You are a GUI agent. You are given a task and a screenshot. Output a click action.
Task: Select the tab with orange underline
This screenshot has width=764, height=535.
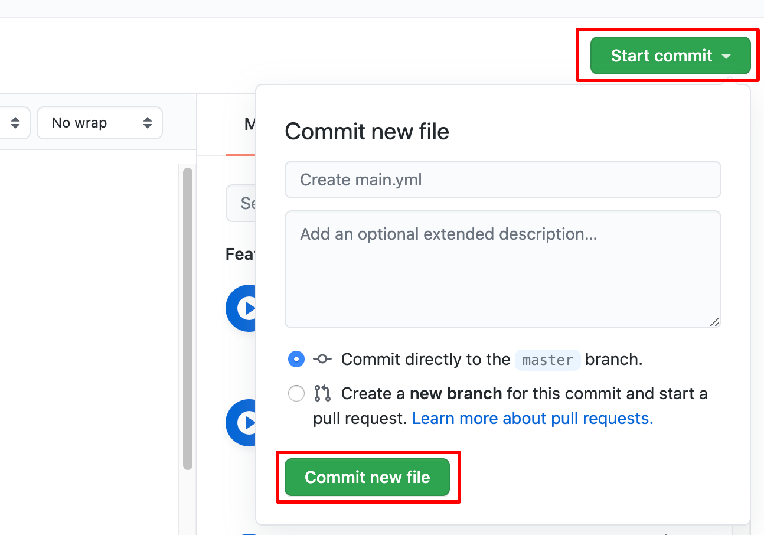(x=252, y=124)
